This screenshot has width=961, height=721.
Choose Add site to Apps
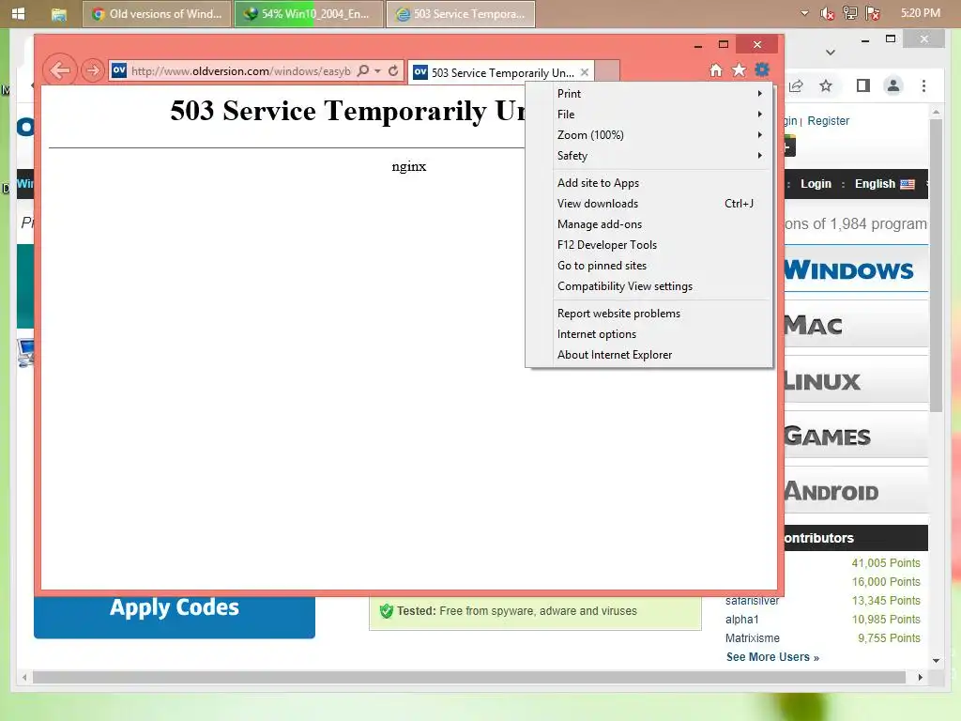(649, 183)
